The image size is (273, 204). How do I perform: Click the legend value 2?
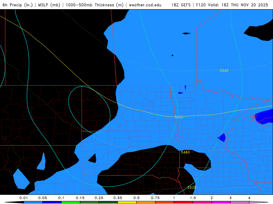click(212, 198)
